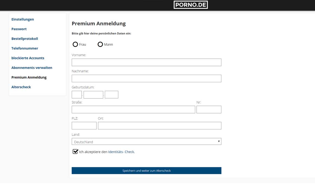Screen dimensions: 315x190
Task: Focus the Ort text field
Action: coord(159,125)
